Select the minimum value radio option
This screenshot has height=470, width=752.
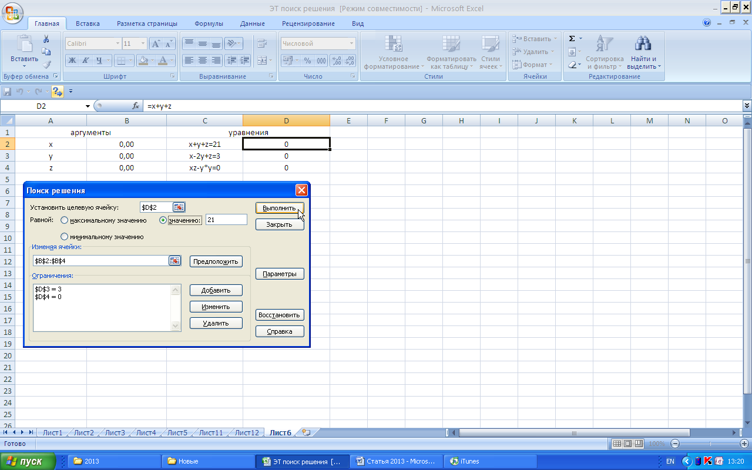point(65,237)
